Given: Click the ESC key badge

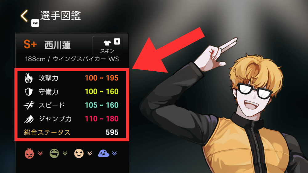Looking at the screenshot, I should (35, 23).
